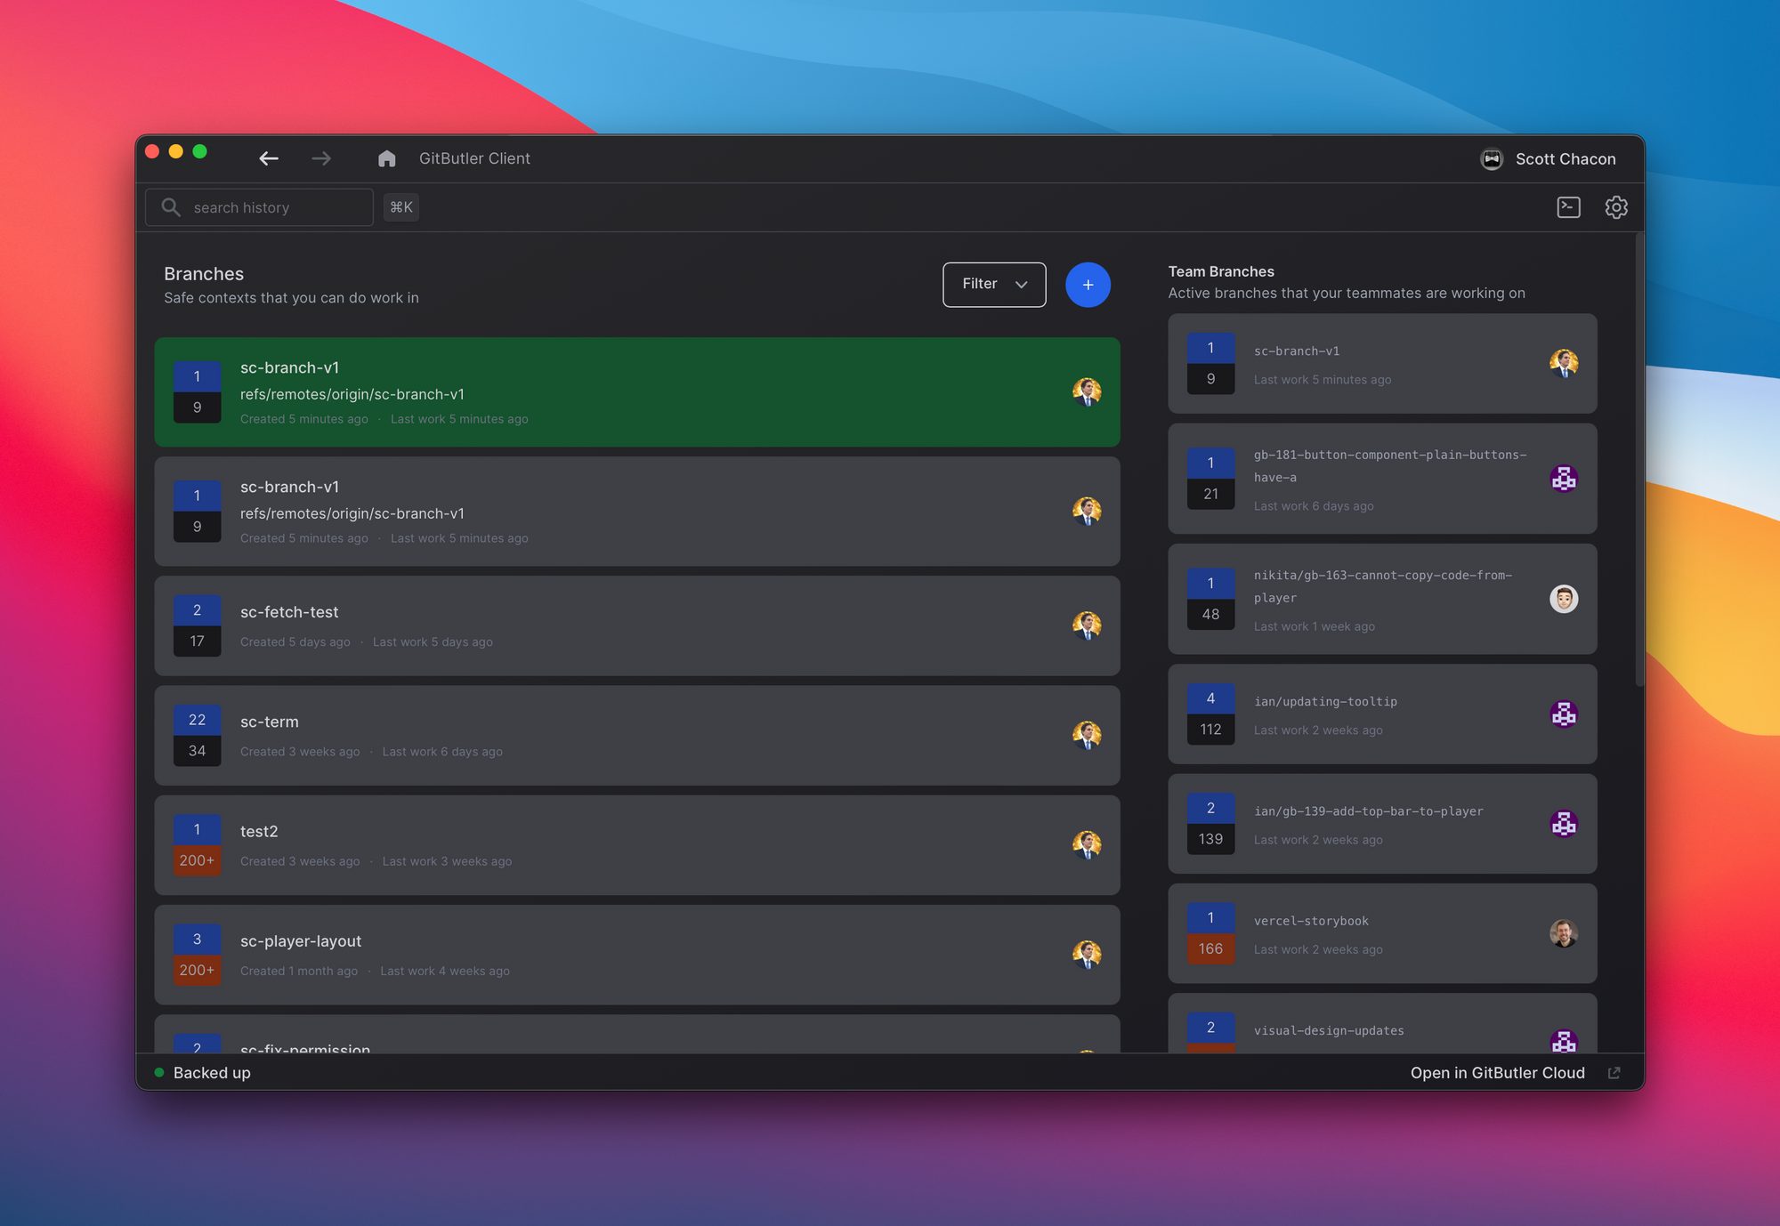The width and height of the screenshot is (1780, 1226).
Task: Click the 22/34 count badge on sc-term
Action: pyautogui.click(x=197, y=735)
